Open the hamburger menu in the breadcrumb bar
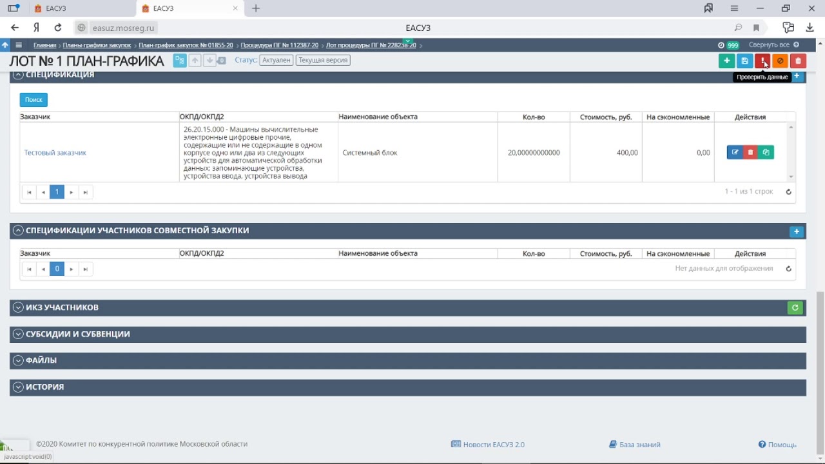 click(19, 45)
